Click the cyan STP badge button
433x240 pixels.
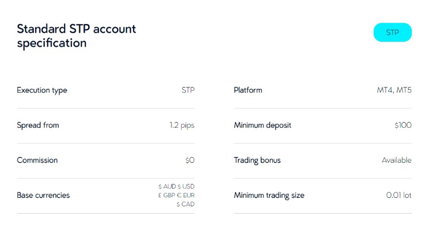[392, 33]
